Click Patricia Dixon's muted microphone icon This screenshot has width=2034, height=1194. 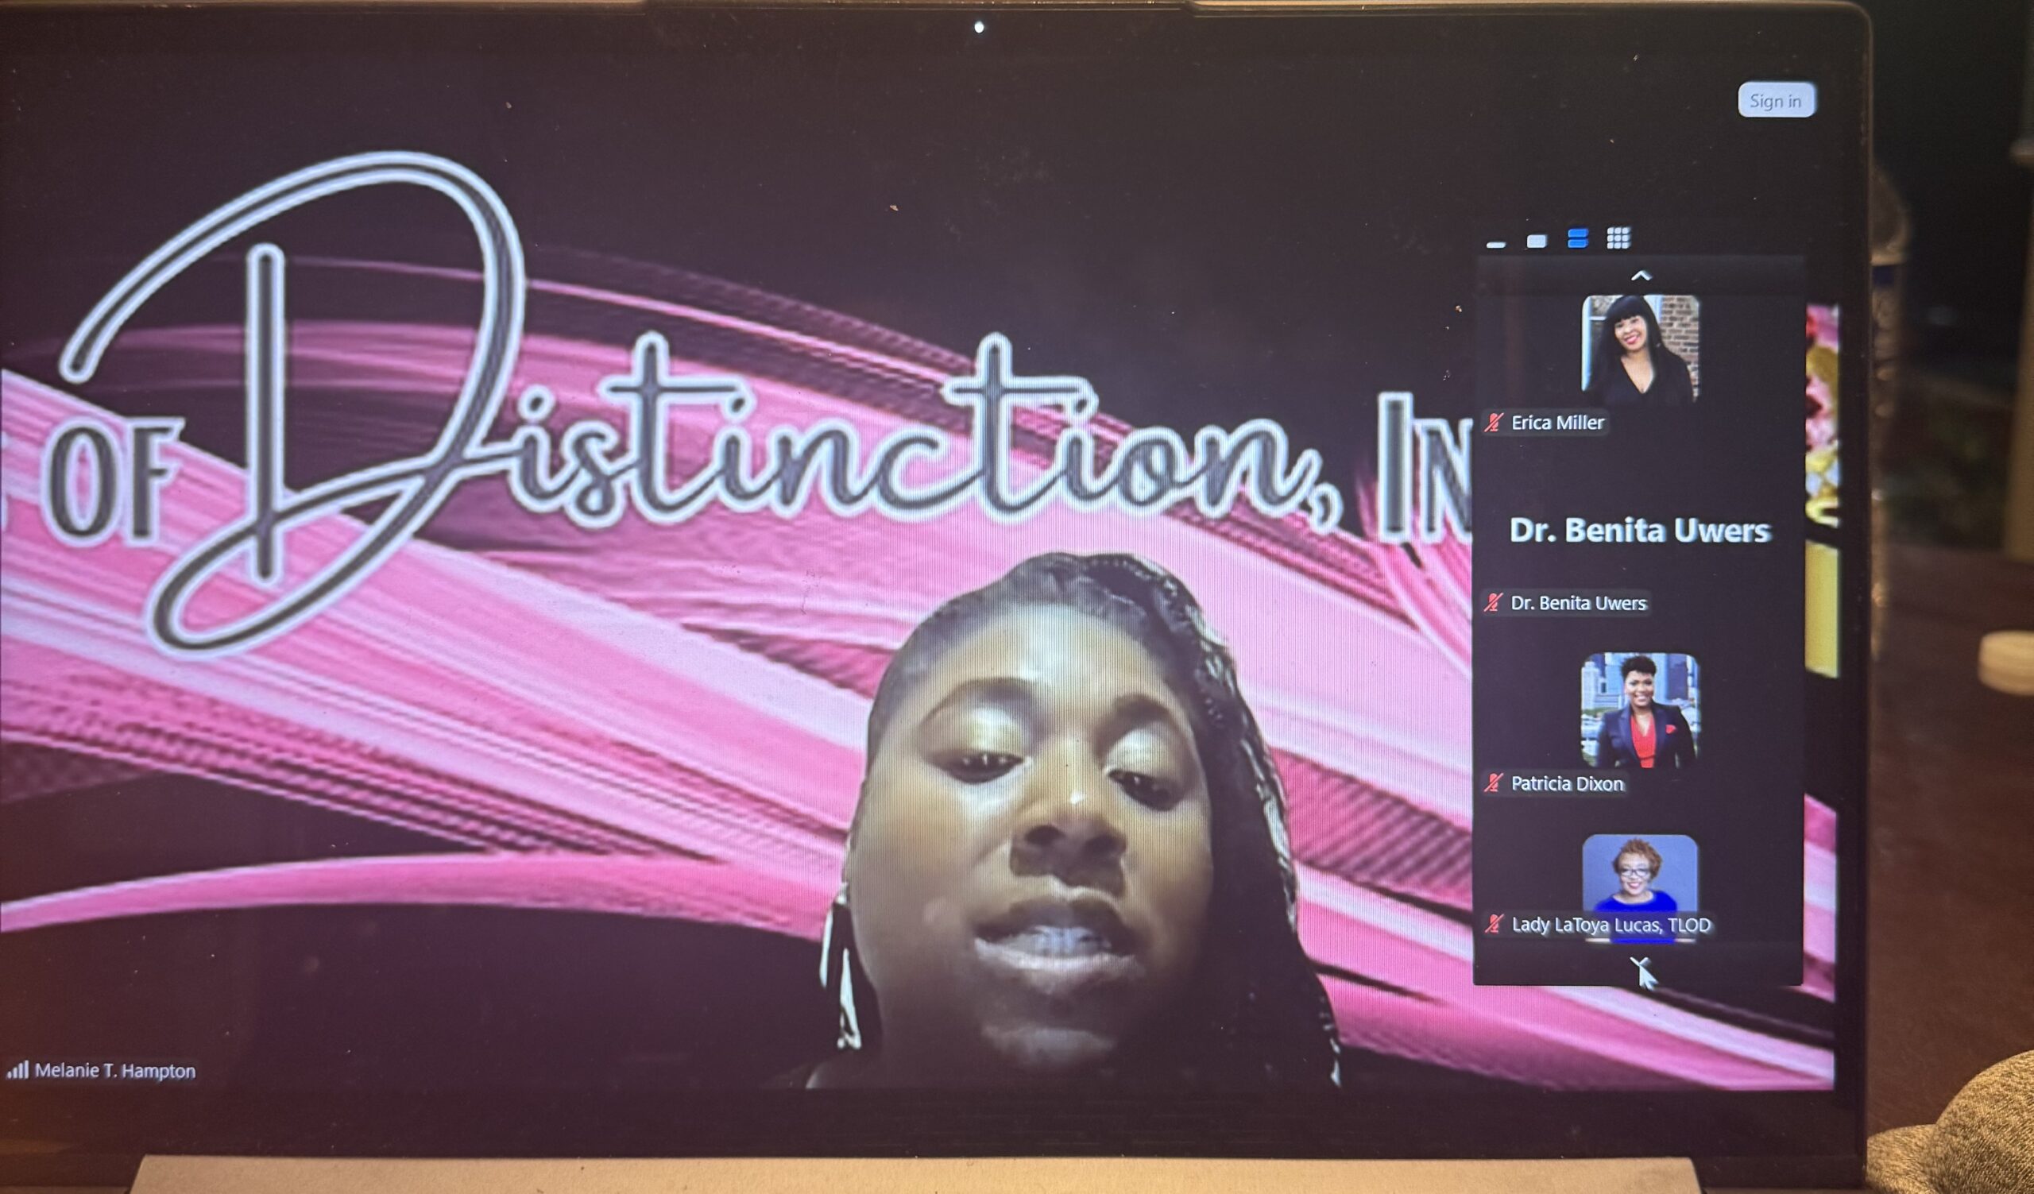click(x=1493, y=782)
